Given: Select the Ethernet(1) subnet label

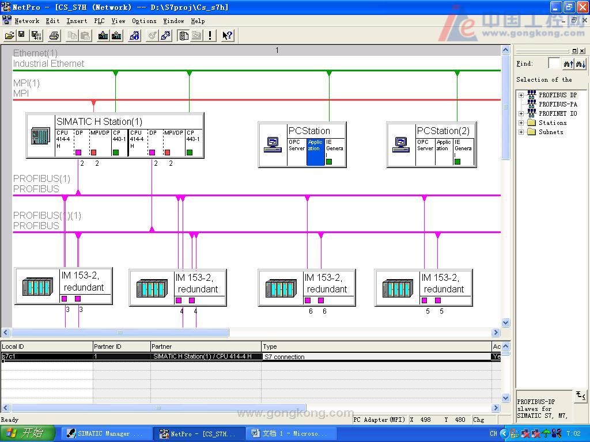Looking at the screenshot, I should tap(35, 53).
